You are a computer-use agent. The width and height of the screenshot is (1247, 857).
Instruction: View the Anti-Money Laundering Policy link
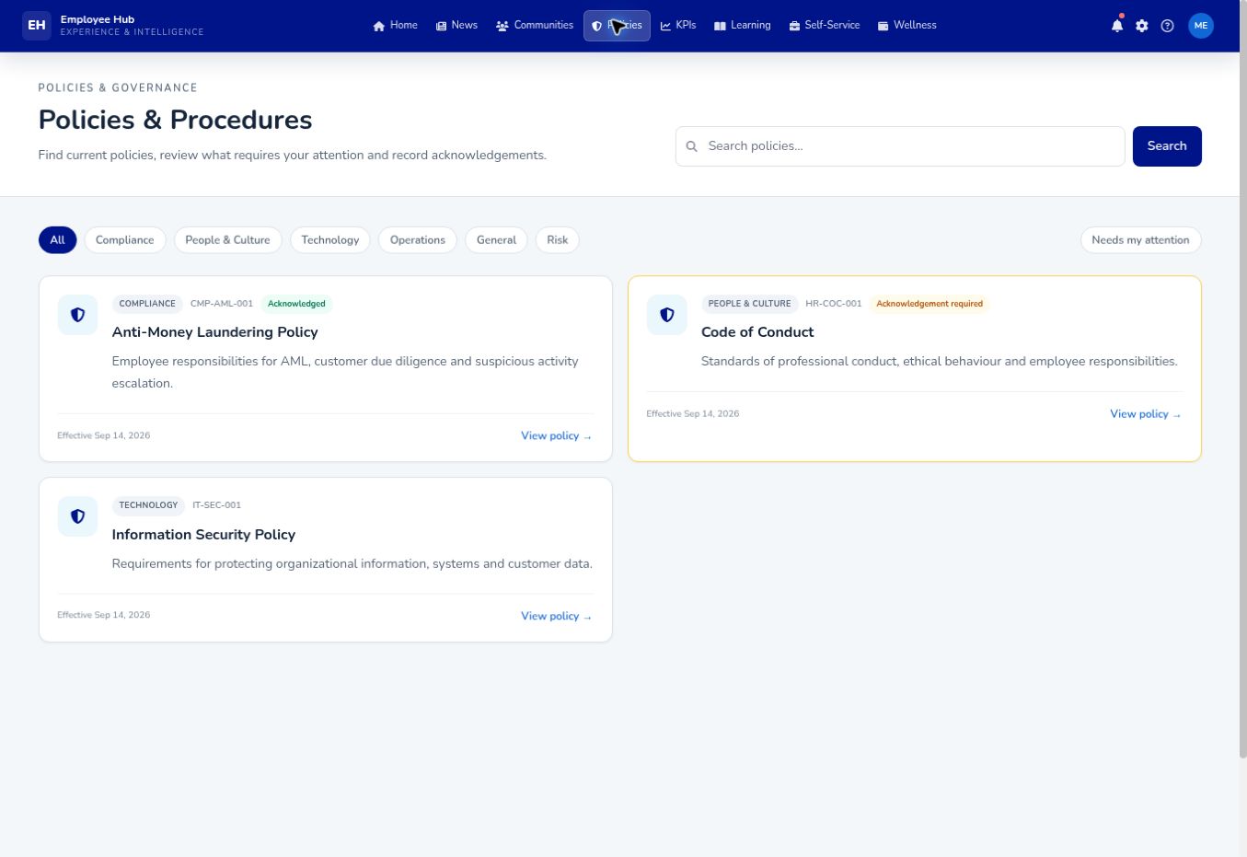(557, 436)
